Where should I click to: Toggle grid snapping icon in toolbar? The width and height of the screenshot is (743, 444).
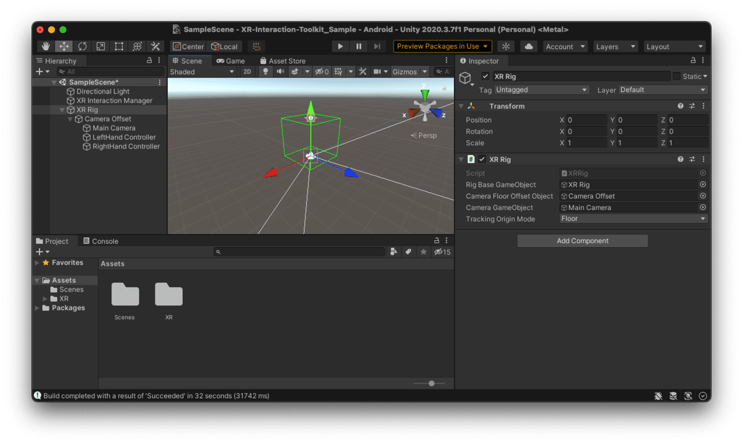click(x=256, y=46)
